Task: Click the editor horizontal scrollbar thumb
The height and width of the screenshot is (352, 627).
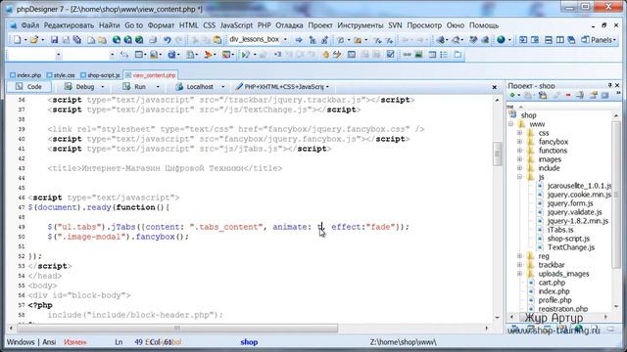Action: (x=177, y=329)
